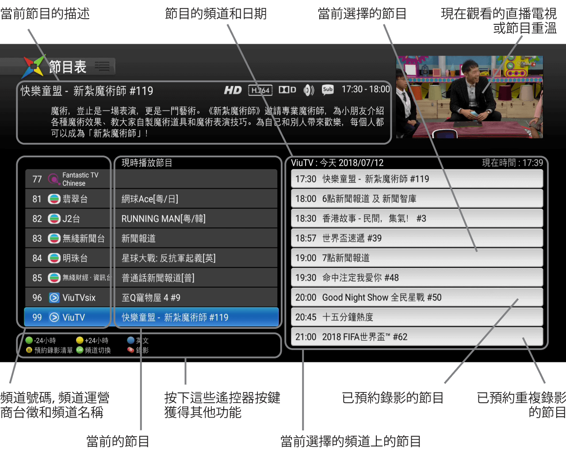The height and width of the screenshot is (449, 566).
Task: Click the Dolby Digital audio icon
Action: (287, 90)
